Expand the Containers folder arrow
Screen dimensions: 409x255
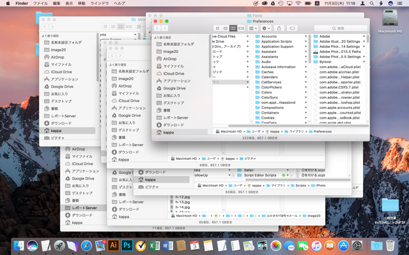[306, 113]
